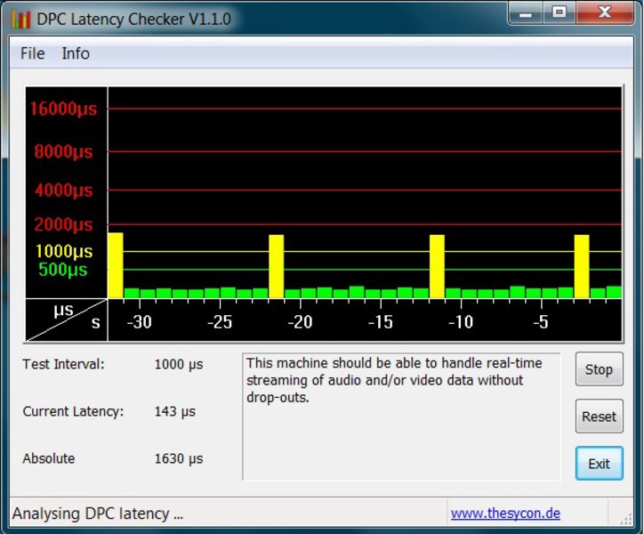Click the yellow latency spike near -3 seconds
644x534 pixels.
[582, 266]
